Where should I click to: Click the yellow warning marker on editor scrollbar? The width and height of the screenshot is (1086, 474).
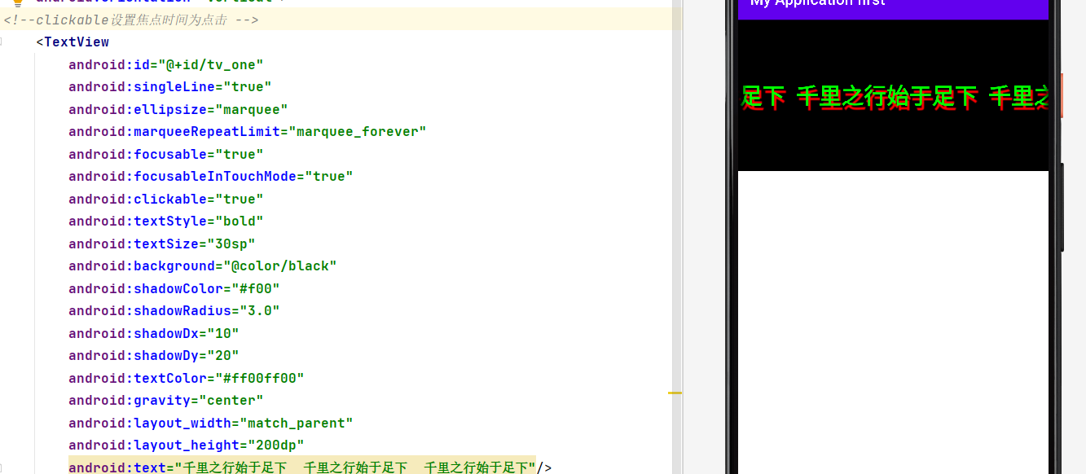(675, 393)
